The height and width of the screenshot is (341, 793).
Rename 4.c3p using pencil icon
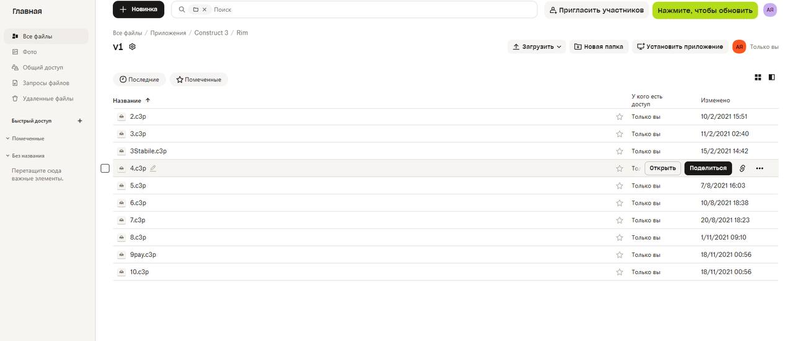tap(153, 168)
